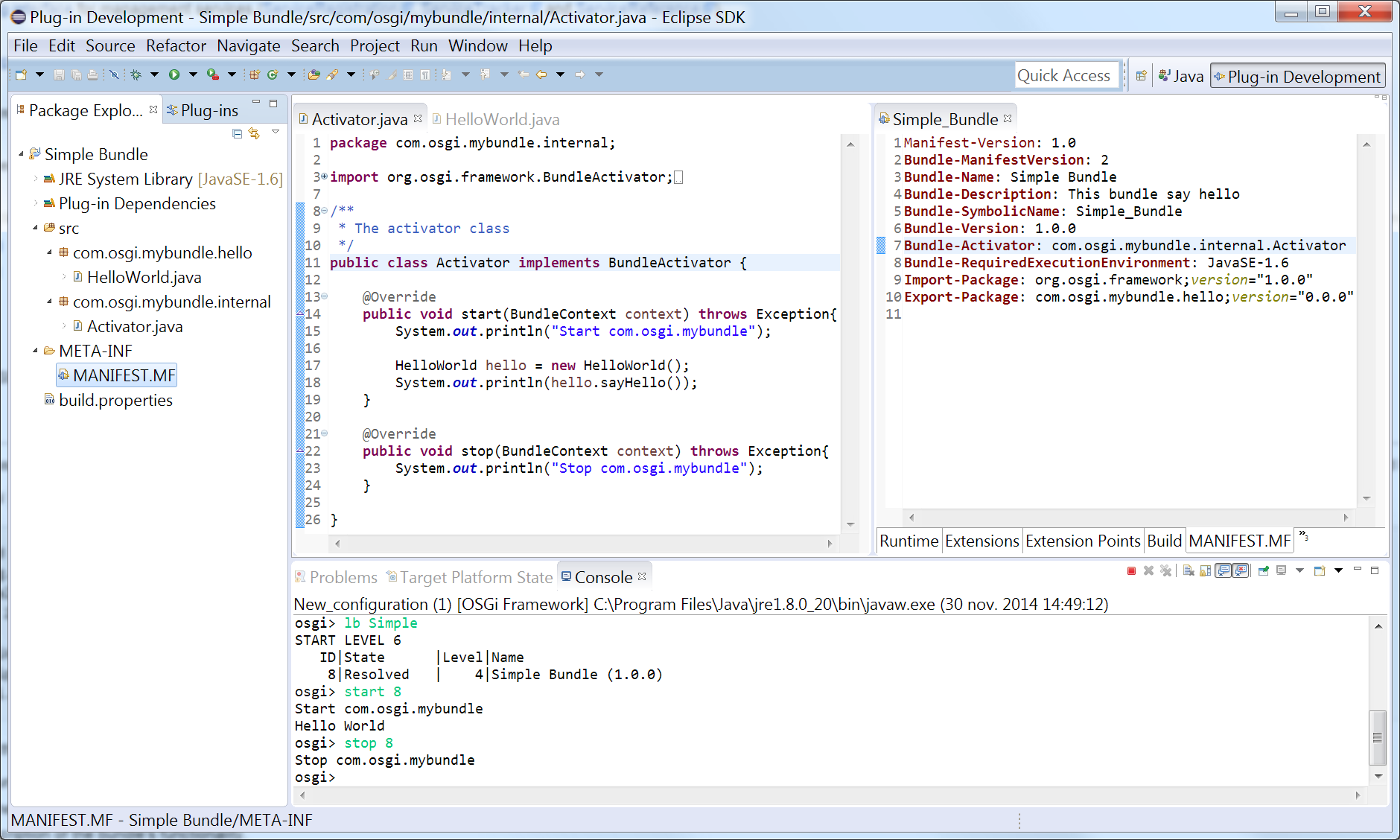Close the Activator.java editor tab

(x=418, y=118)
